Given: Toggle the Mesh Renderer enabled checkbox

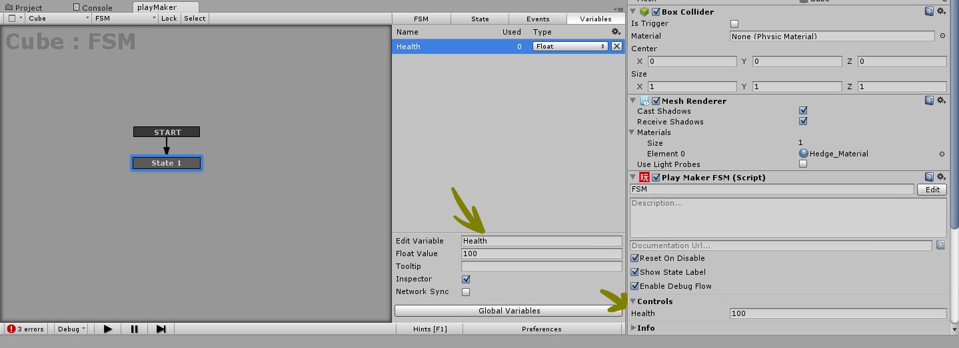Looking at the screenshot, I should pos(656,100).
